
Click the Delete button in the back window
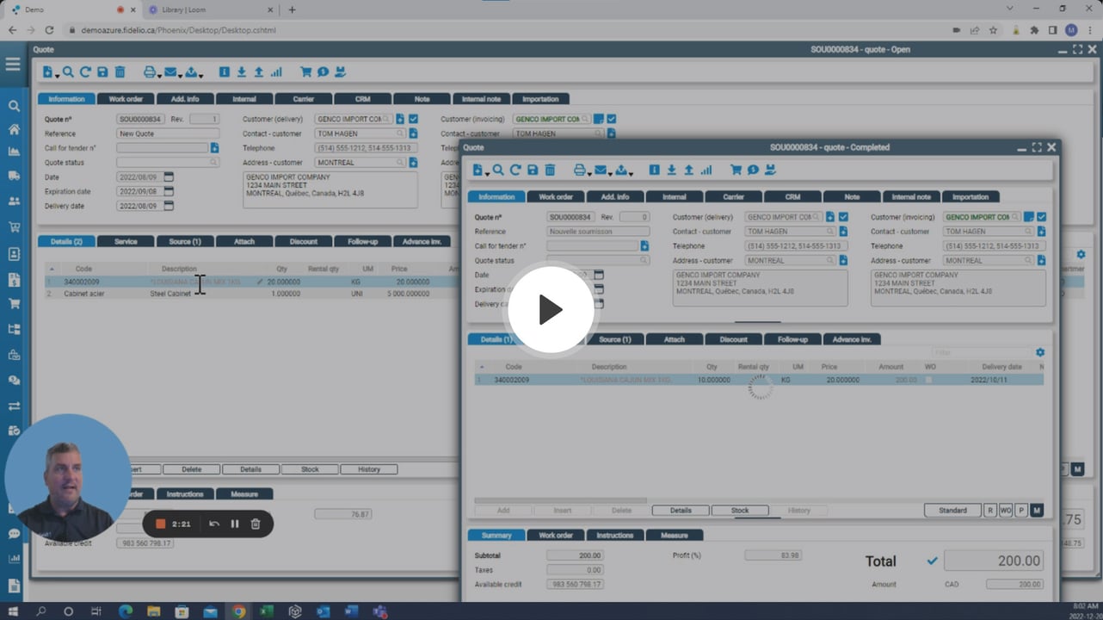pyautogui.click(x=191, y=469)
